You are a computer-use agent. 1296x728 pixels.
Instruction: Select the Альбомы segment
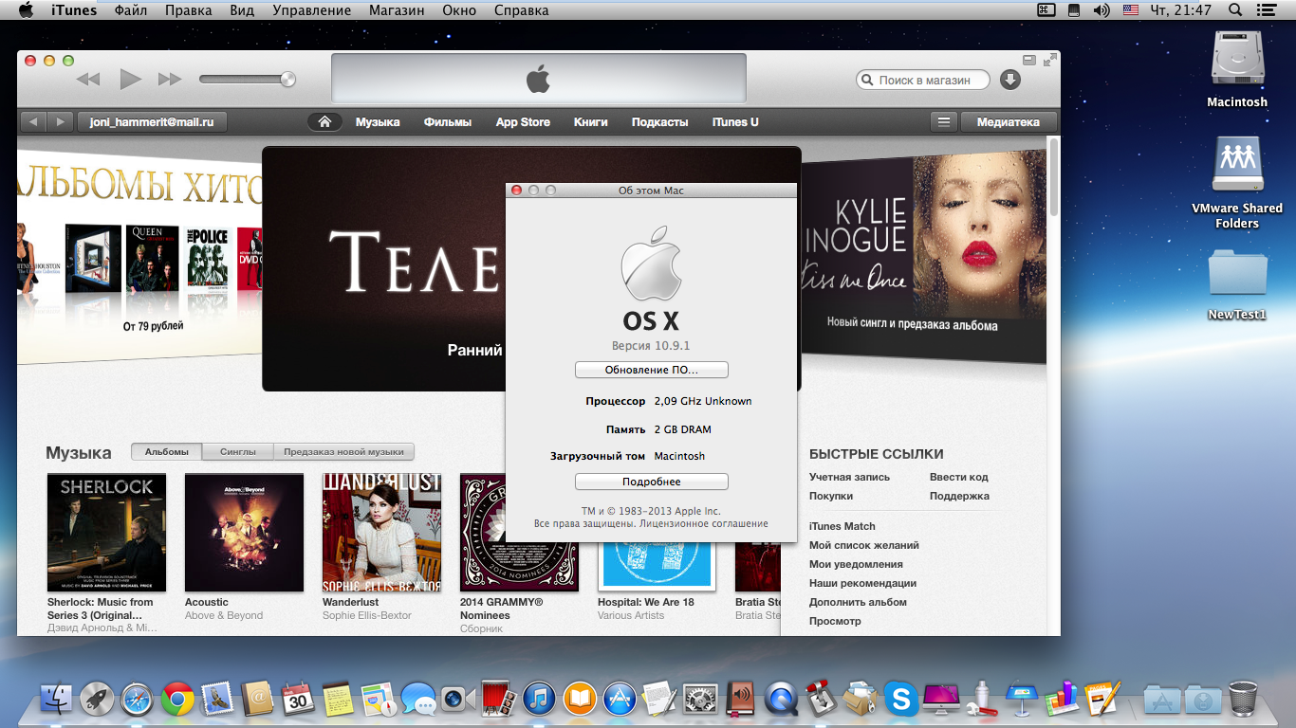point(166,452)
